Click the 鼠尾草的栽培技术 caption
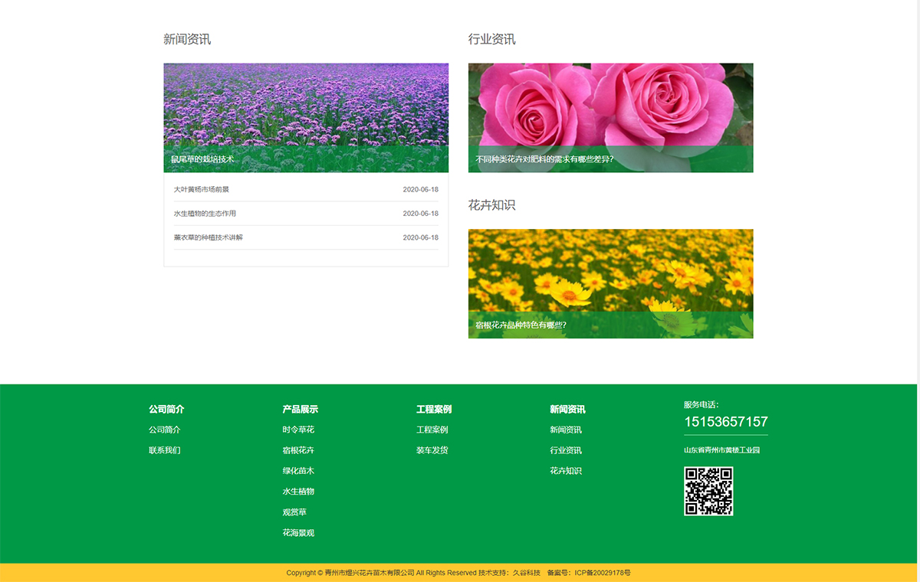This screenshot has height=582, width=920. 202,159
